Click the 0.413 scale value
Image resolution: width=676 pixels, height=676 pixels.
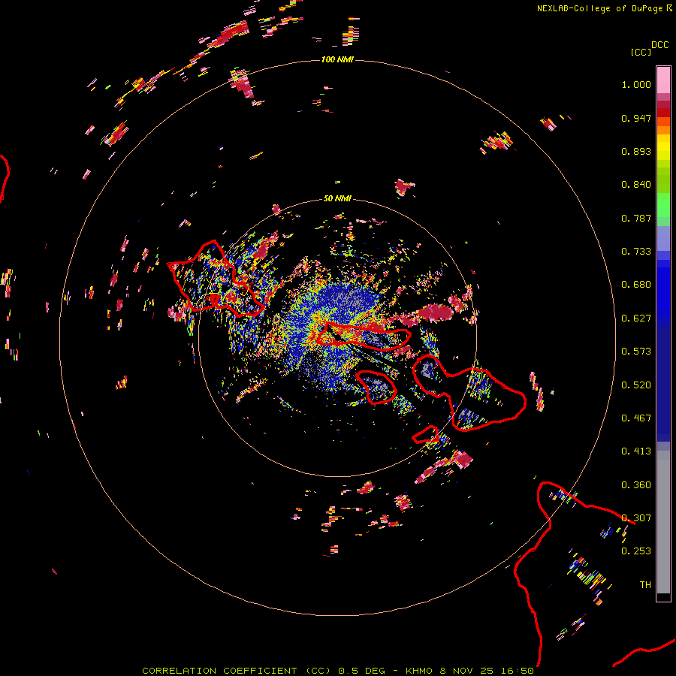(x=636, y=451)
